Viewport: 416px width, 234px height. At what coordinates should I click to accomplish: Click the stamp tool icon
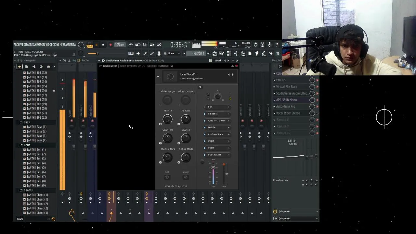159,54
